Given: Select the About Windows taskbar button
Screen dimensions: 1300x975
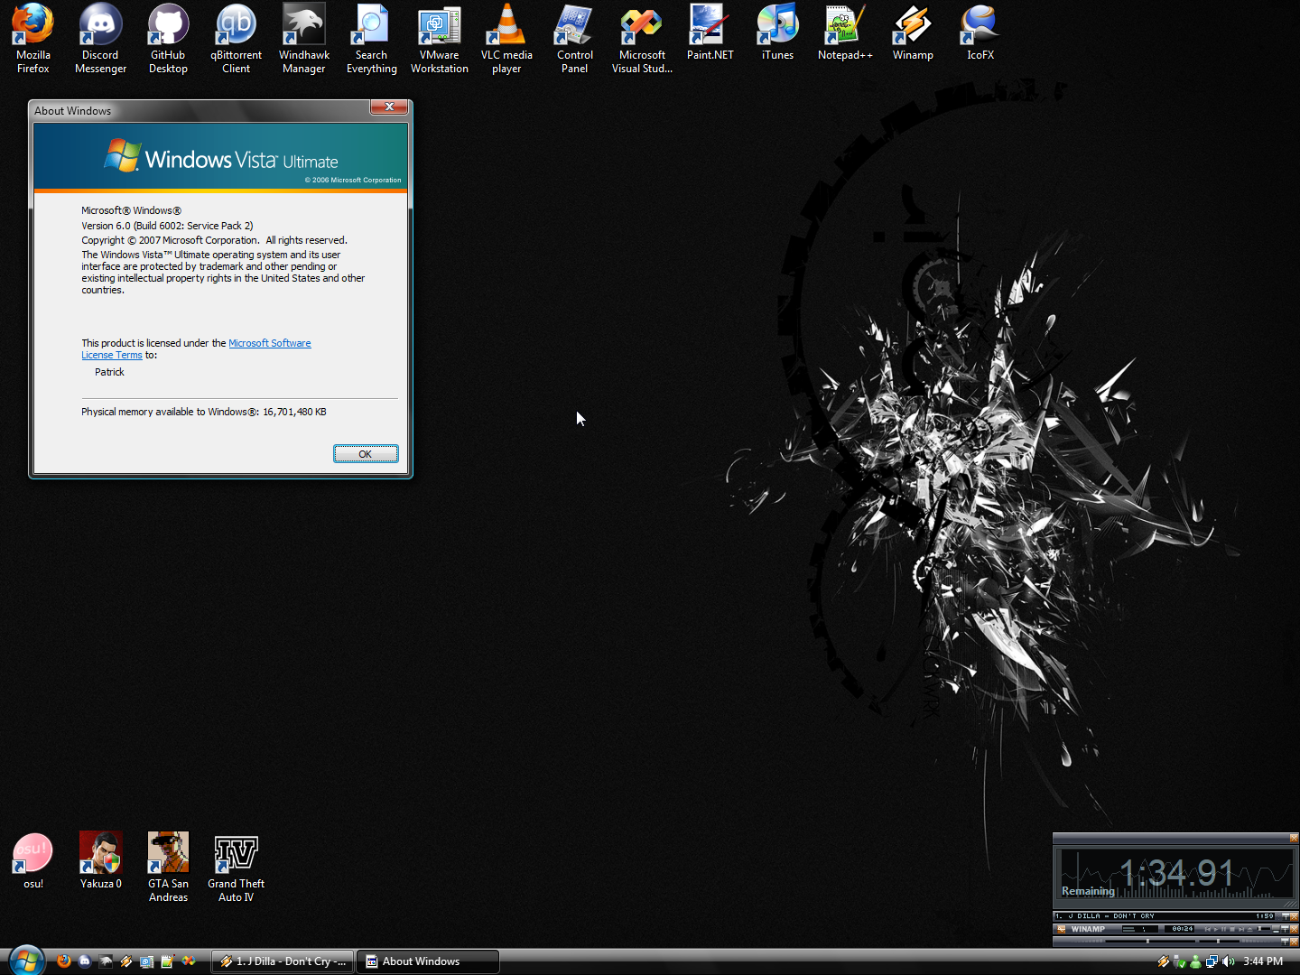Looking at the screenshot, I should pos(427,961).
